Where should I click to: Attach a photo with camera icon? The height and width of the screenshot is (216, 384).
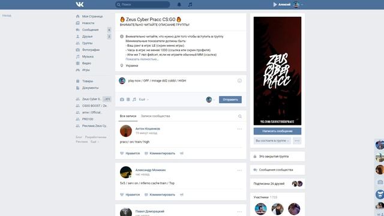tap(122, 100)
